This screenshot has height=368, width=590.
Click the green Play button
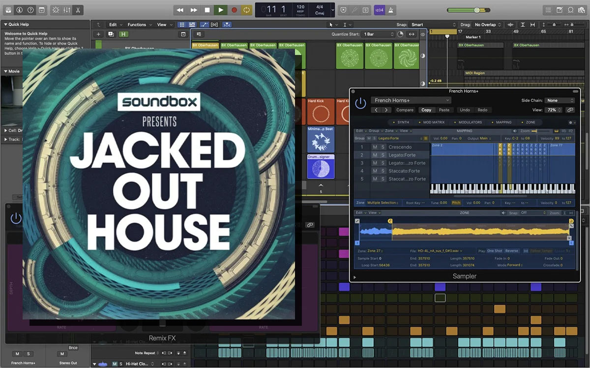pyautogui.click(x=220, y=10)
